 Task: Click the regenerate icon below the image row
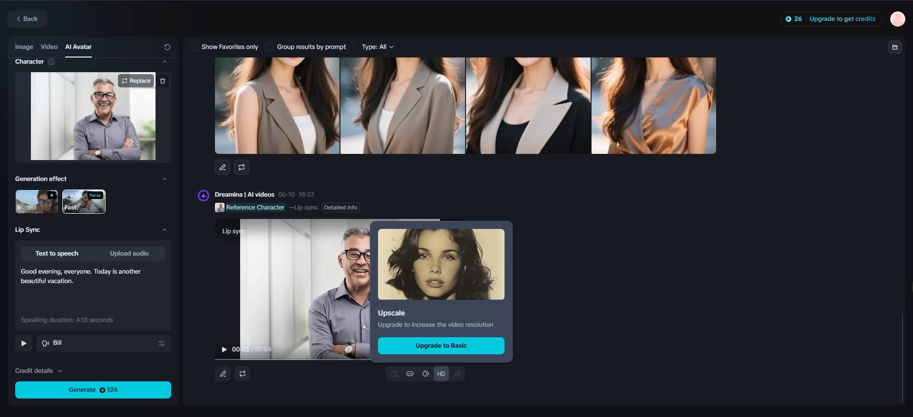(x=242, y=167)
